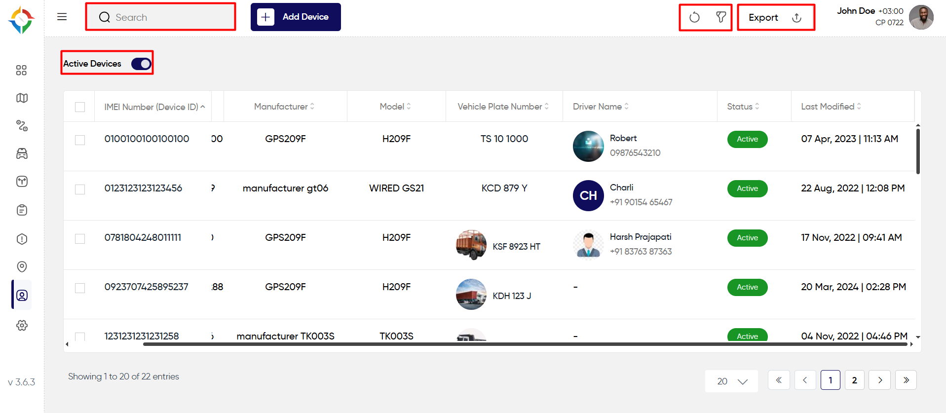Open the vehicle car icon in sidebar

coord(22,153)
